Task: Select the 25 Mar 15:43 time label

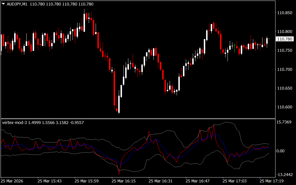Action: [49, 181]
